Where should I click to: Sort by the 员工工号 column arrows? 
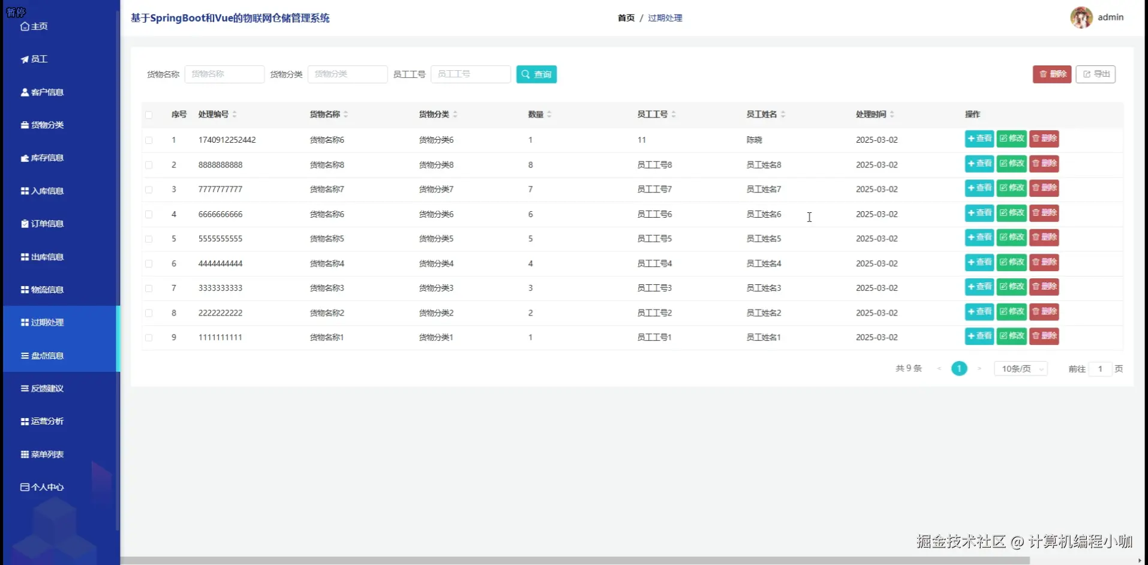coord(674,115)
